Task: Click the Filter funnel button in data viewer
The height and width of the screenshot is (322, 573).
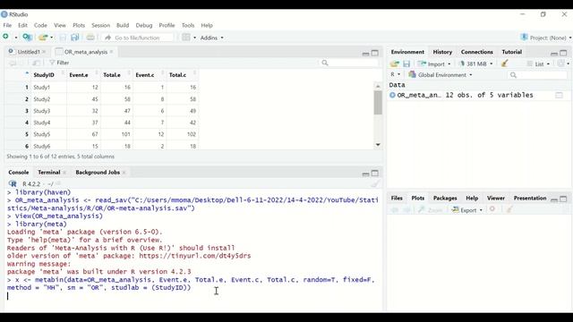Action: (x=59, y=63)
